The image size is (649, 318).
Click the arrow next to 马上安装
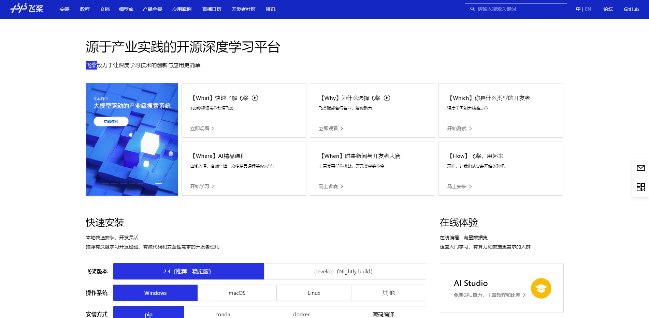(x=470, y=186)
